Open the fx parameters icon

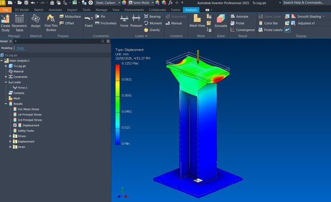pyautogui.click(x=170, y=3)
